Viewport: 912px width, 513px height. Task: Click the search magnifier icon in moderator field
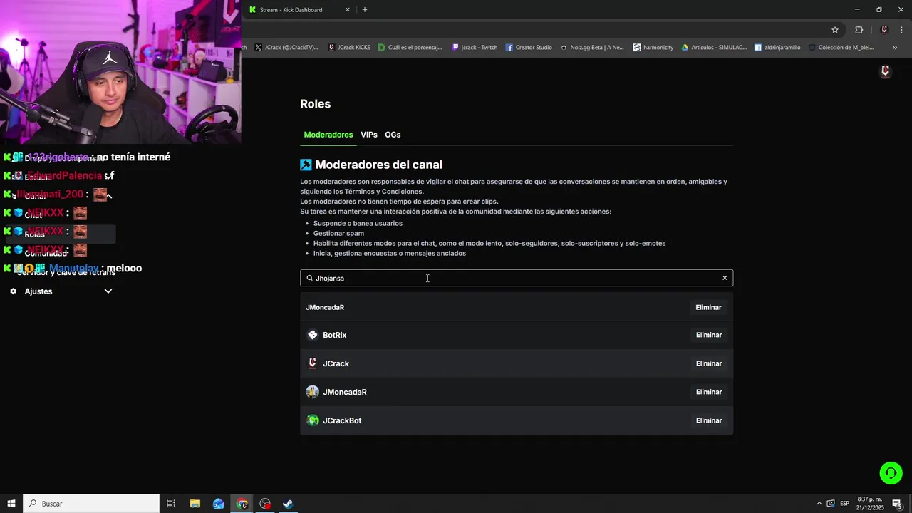coord(309,278)
